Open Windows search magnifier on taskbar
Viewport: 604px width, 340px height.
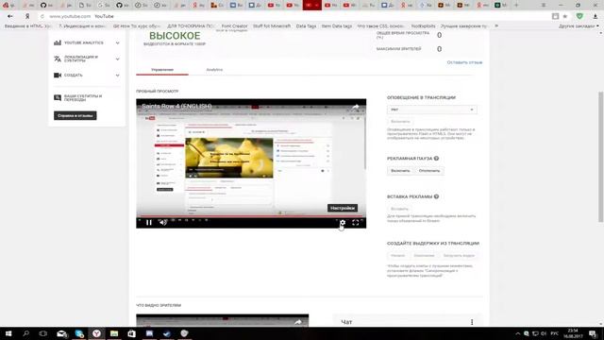coord(25,333)
